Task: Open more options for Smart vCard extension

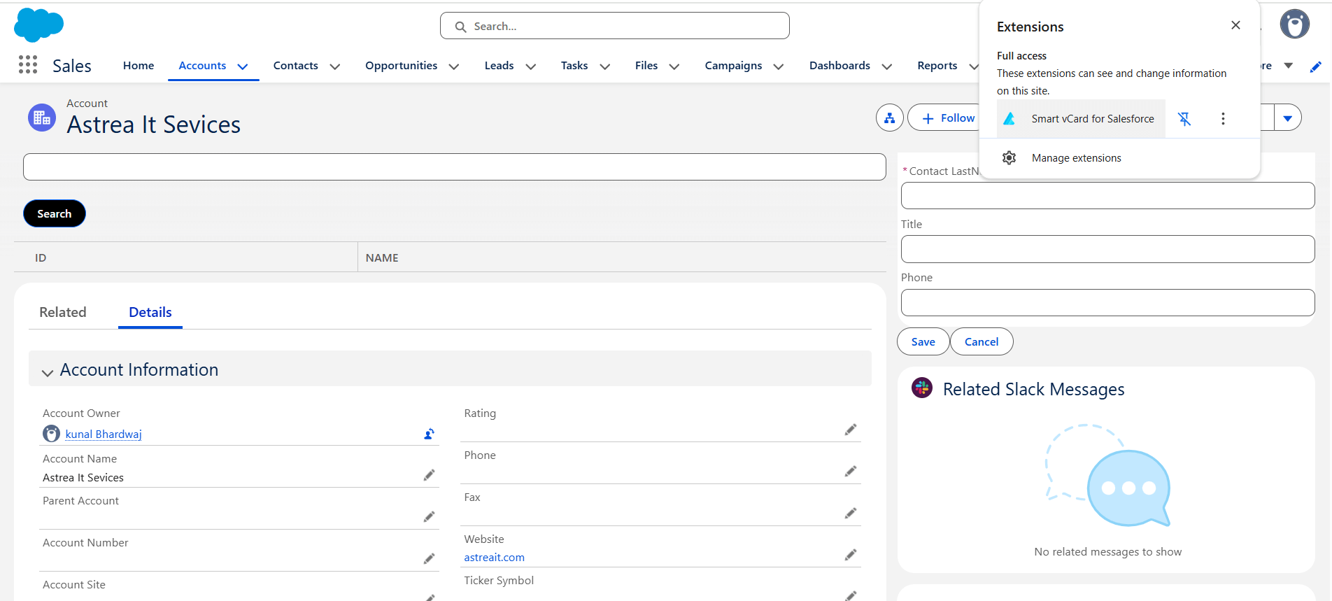Action: pyautogui.click(x=1223, y=119)
